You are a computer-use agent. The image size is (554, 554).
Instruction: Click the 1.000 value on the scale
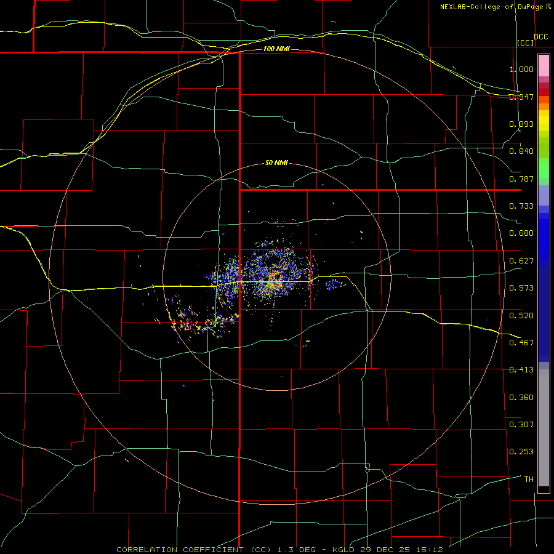[x=521, y=69]
